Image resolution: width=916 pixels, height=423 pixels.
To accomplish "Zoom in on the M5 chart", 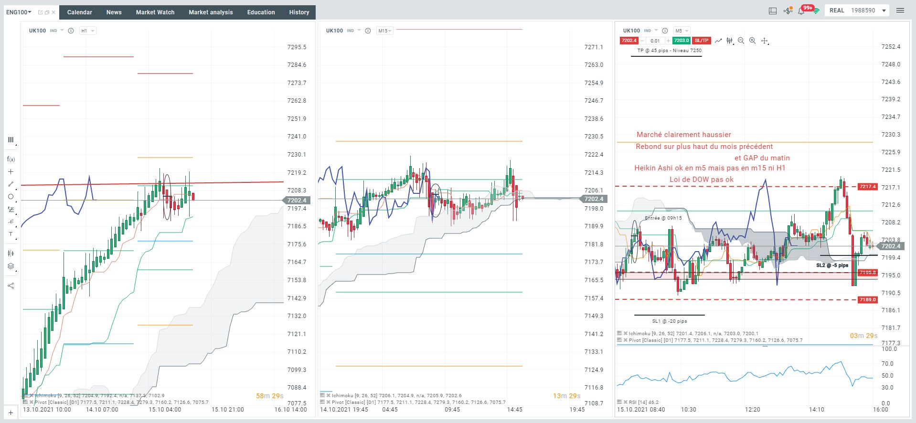I will [753, 41].
